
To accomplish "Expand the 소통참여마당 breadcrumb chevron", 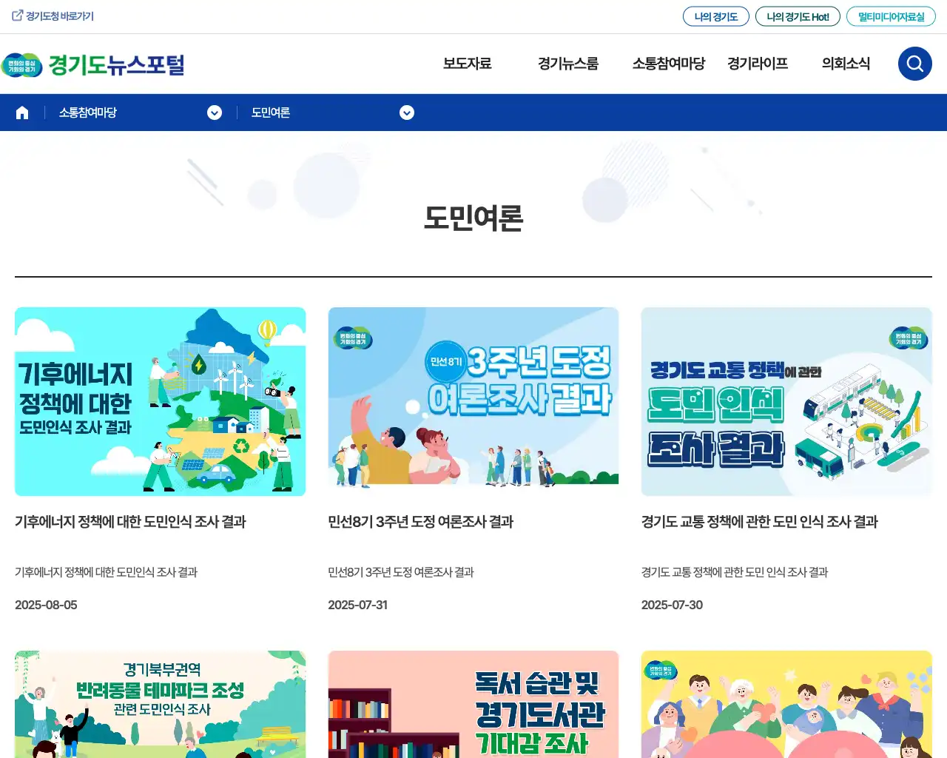I will click(215, 113).
